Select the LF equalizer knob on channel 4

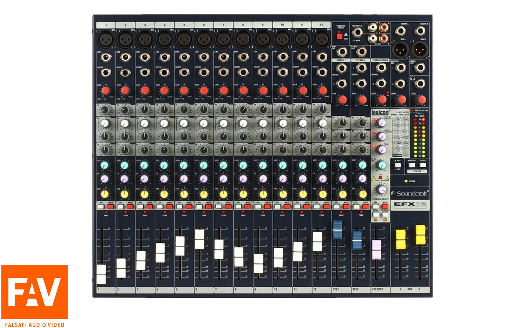click(x=164, y=150)
